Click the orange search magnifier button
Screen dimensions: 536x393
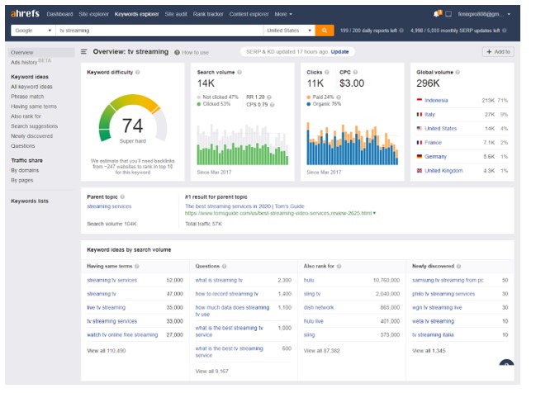324,31
